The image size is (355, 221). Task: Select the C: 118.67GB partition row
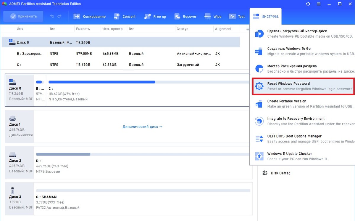(x=121, y=65)
